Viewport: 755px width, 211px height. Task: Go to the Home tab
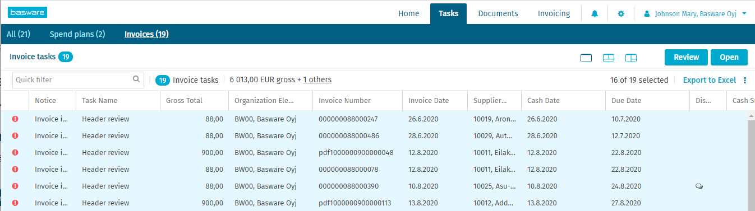tap(409, 13)
